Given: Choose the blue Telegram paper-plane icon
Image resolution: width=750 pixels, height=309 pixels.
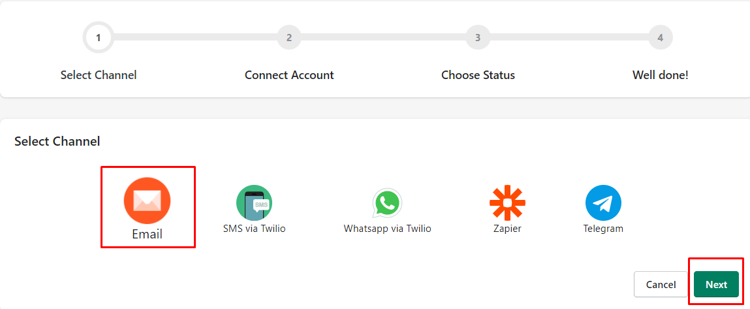Looking at the screenshot, I should [x=603, y=203].
